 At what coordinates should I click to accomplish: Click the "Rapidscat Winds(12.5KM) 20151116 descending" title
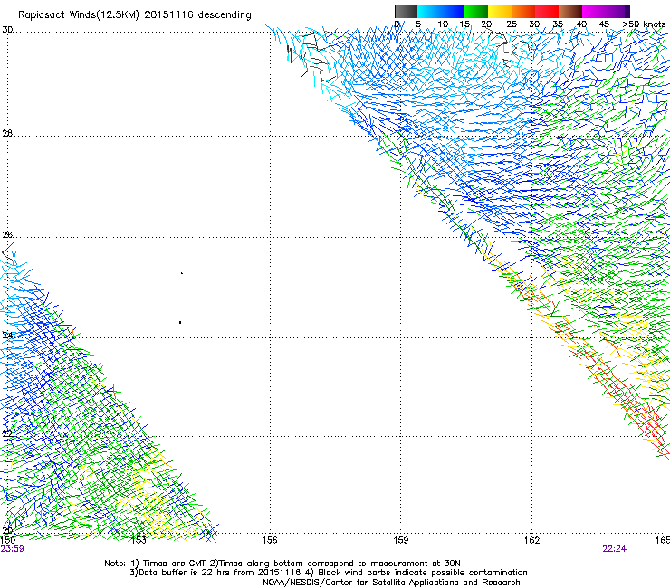135,15
